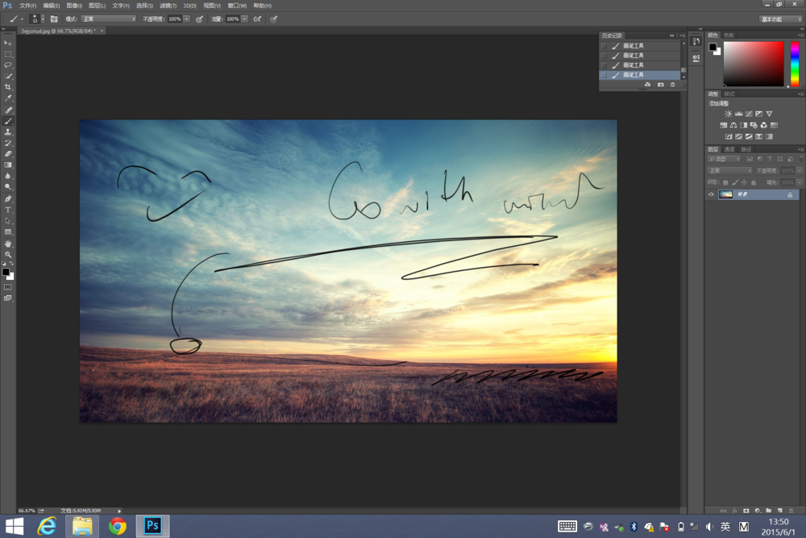Select the Crop tool
This screenshot has height=538, width=806.
[x=8, y=87]
